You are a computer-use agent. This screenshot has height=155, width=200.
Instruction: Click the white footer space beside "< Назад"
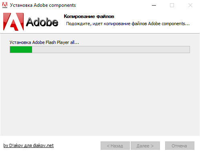tap(77, 145)
